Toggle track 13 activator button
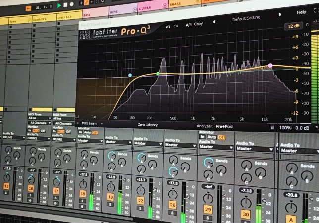 [x=6, y=186]
